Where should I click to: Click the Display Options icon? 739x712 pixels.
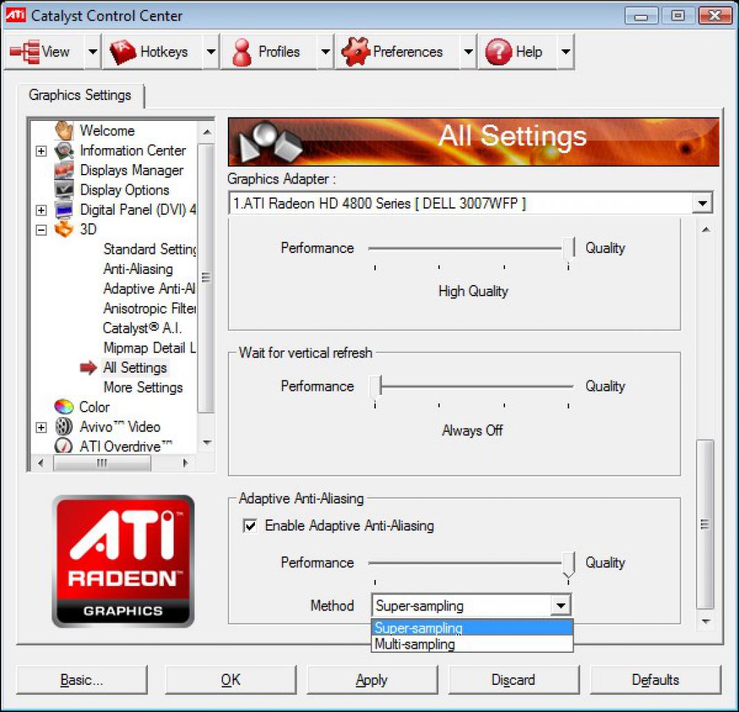[64, 190]
